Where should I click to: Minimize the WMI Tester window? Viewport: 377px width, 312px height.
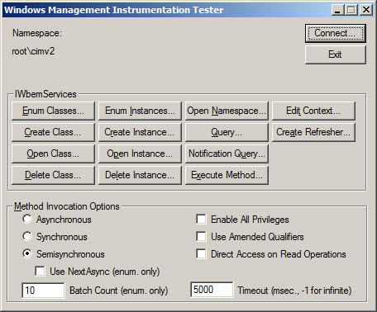pos(337,10)
